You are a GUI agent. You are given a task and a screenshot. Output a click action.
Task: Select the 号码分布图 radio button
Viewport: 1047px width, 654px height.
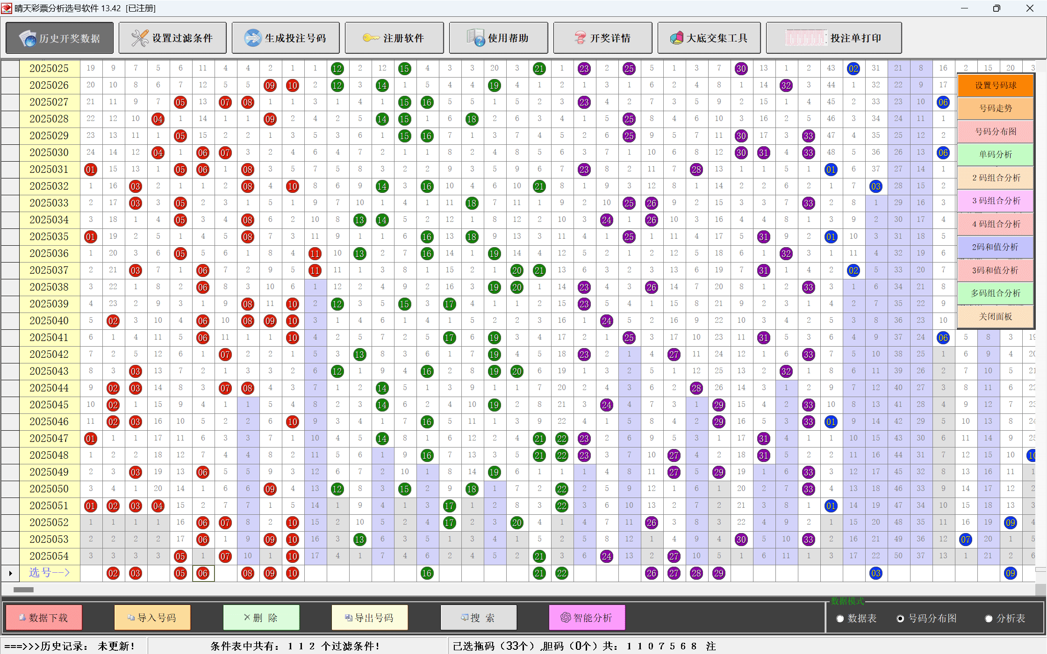click(x=900, y=618)
